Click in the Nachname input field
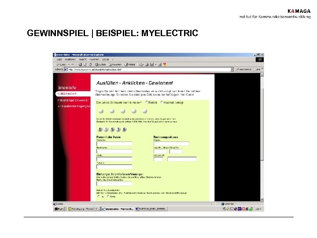317x238 pixels. (x=114, y=151)
